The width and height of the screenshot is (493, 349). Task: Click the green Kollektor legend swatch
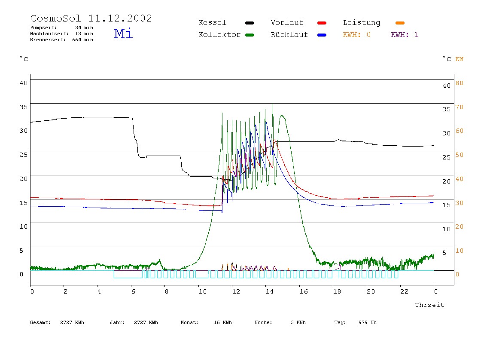coord(250,35)
